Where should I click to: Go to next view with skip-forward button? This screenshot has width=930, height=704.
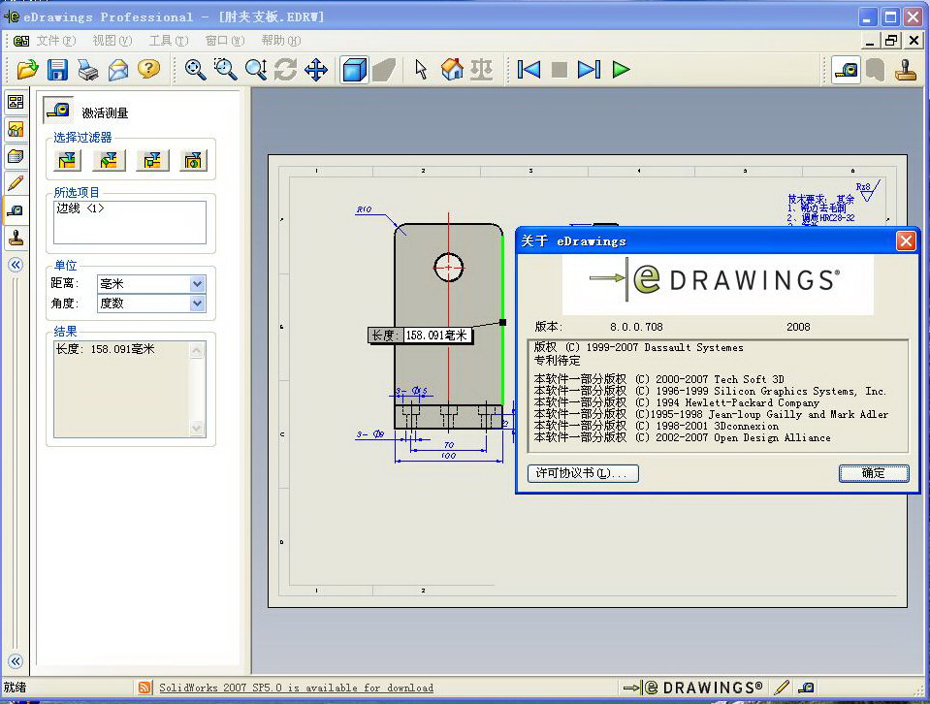click(589, 70)
